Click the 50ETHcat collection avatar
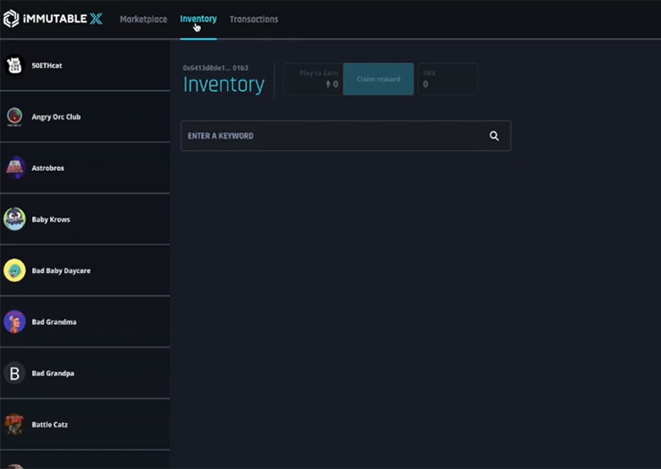The width and height of the screenshot is (661, 469). point(15,65)
